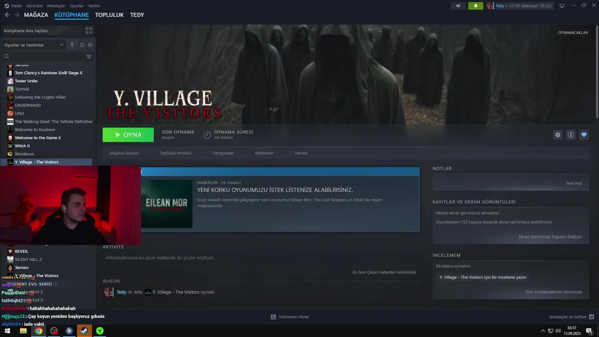Image resolution: width=599 pixels, height=337 pixels.
Task: Open İndirmeleri Yönet downloads manager
Action: click(x=290, y=317)
